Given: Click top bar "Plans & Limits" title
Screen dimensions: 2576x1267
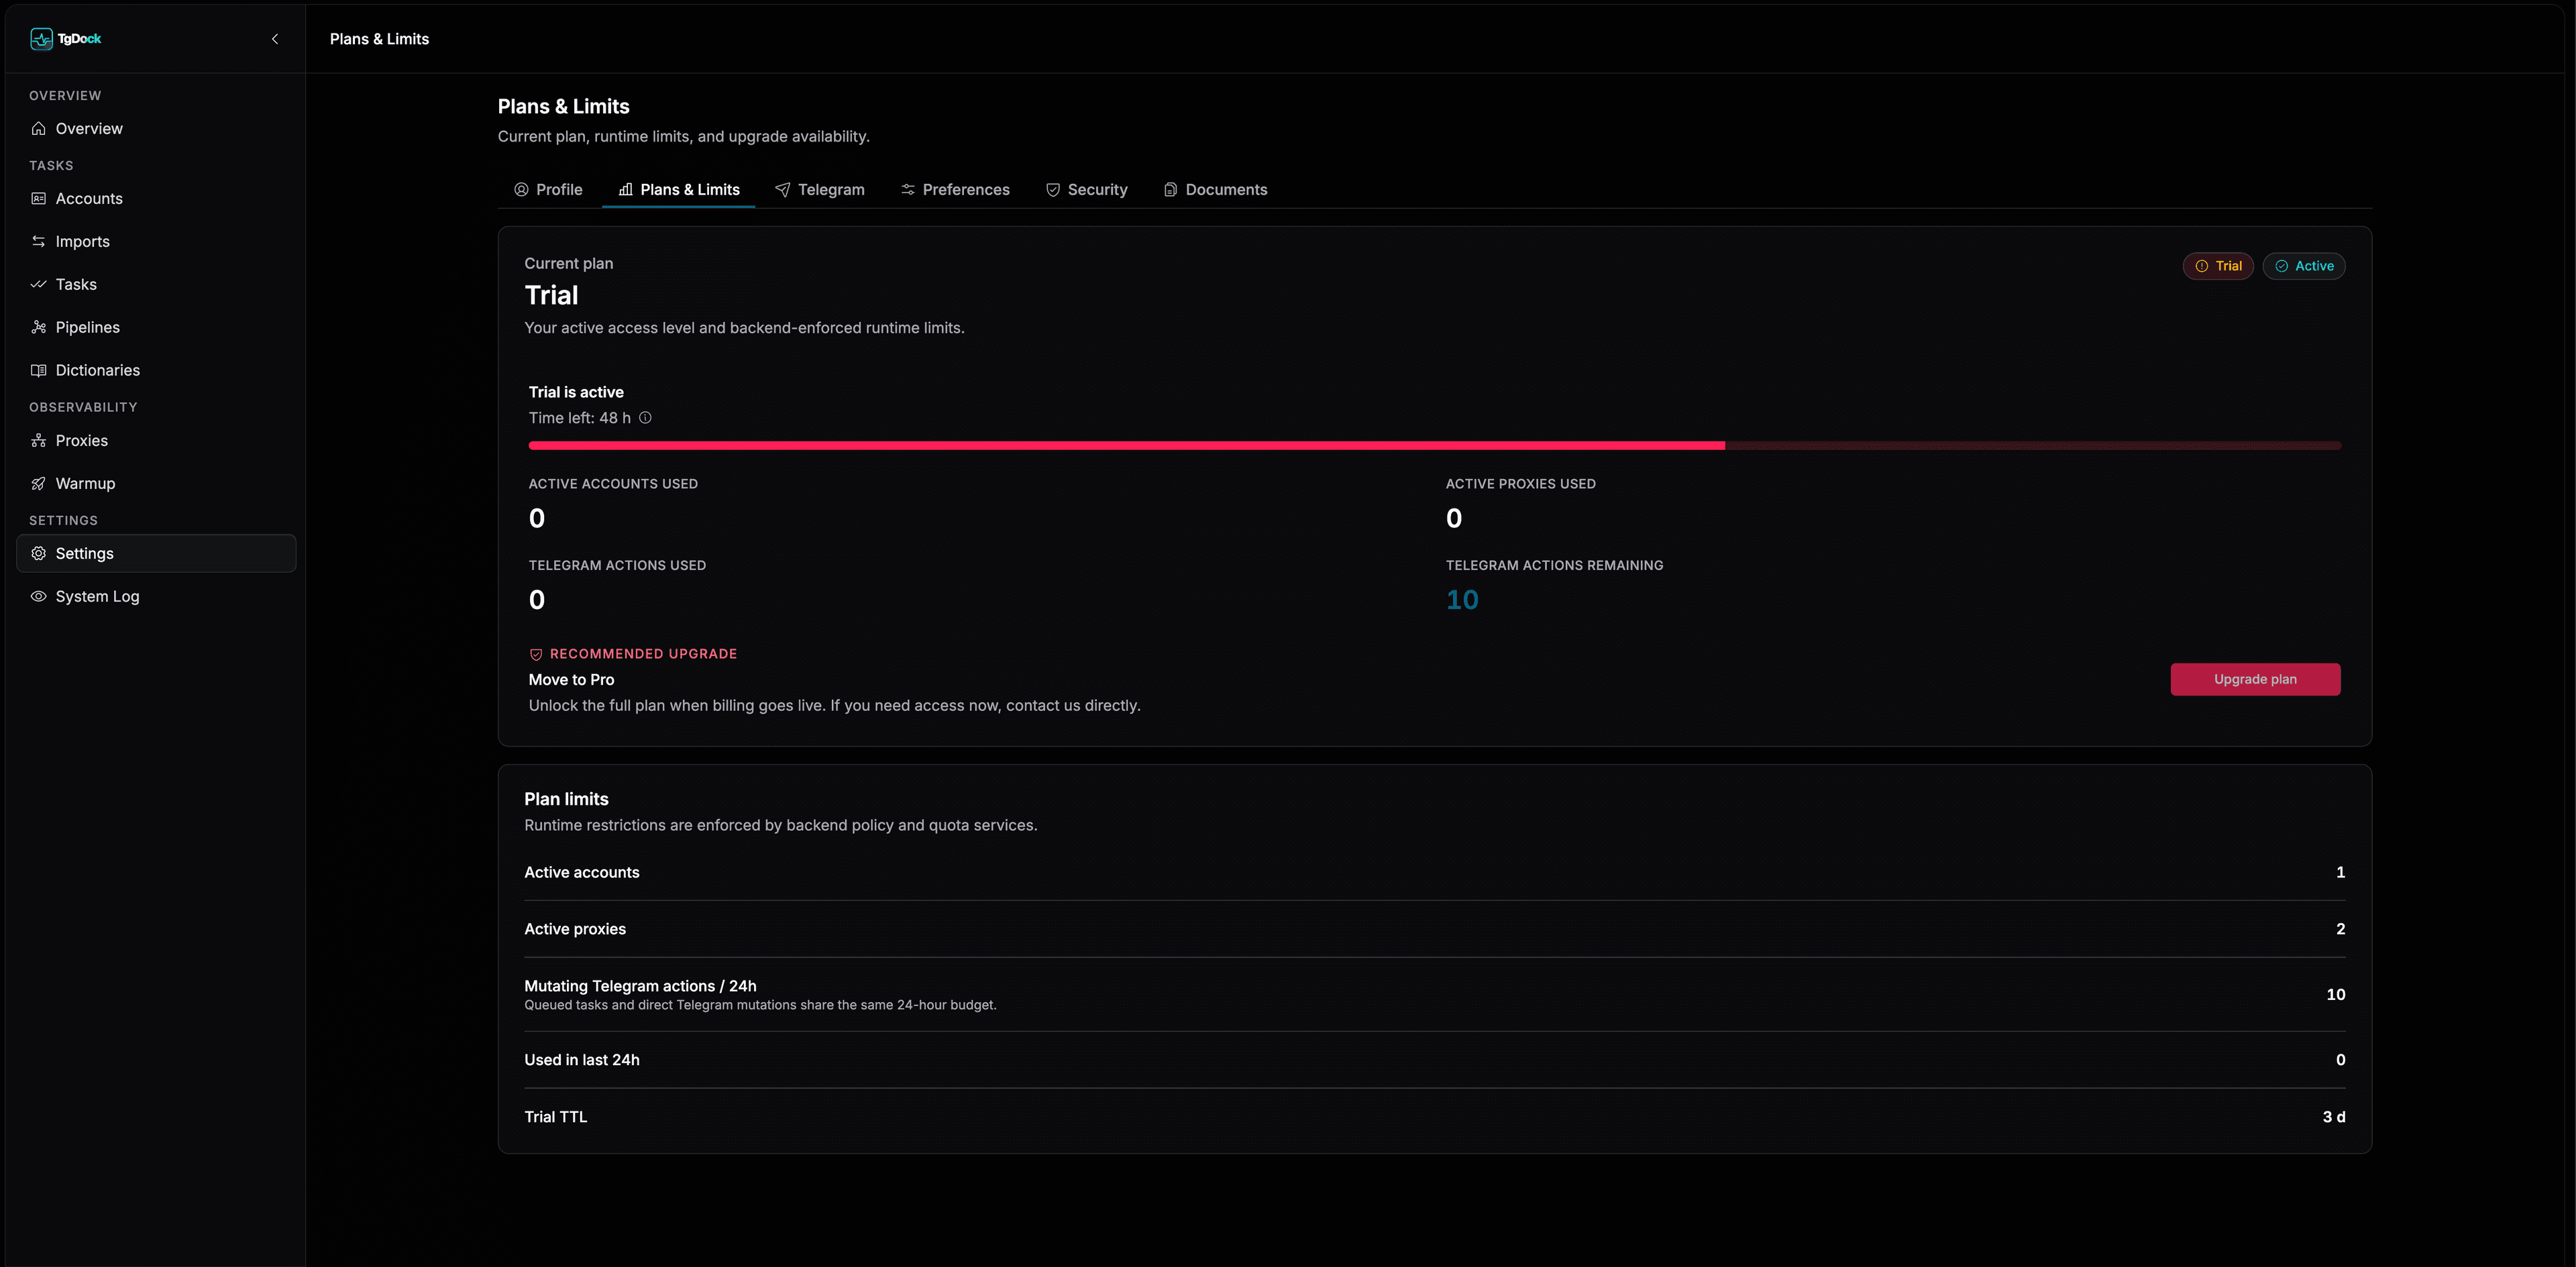Looking at the screenshot, I should (379, 39).
